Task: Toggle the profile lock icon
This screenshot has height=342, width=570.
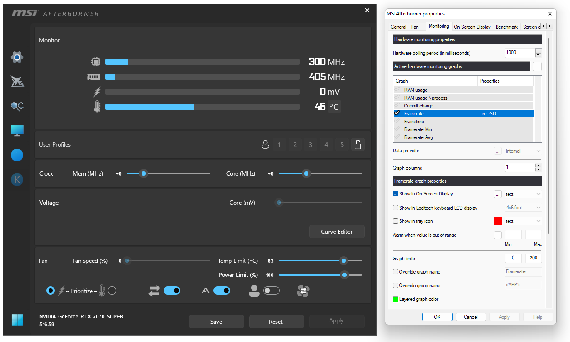Action: (x=357, y=144)
